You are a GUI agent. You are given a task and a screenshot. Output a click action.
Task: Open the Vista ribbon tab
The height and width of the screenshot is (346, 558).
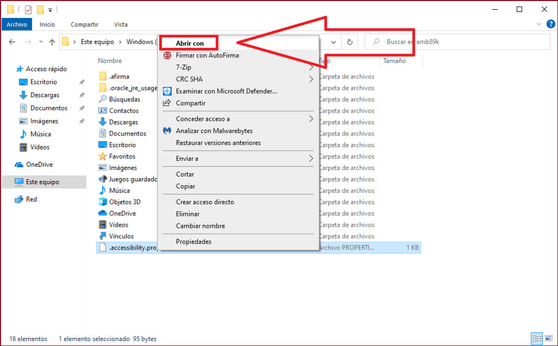point(120,25)
